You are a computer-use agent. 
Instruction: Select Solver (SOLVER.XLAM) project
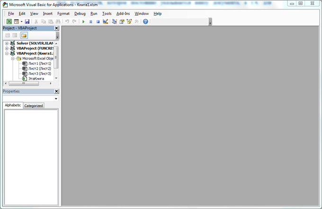(35, 44)
